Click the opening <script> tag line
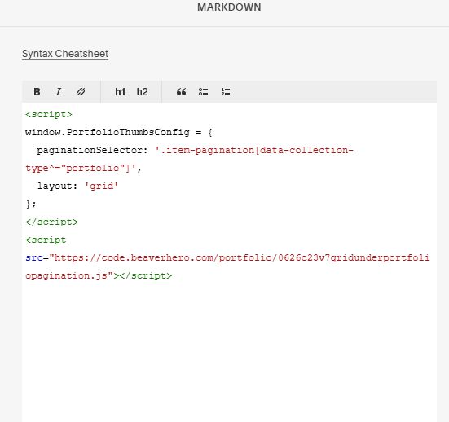The height and width of the screenshot is (422, 449). [49, 115]
